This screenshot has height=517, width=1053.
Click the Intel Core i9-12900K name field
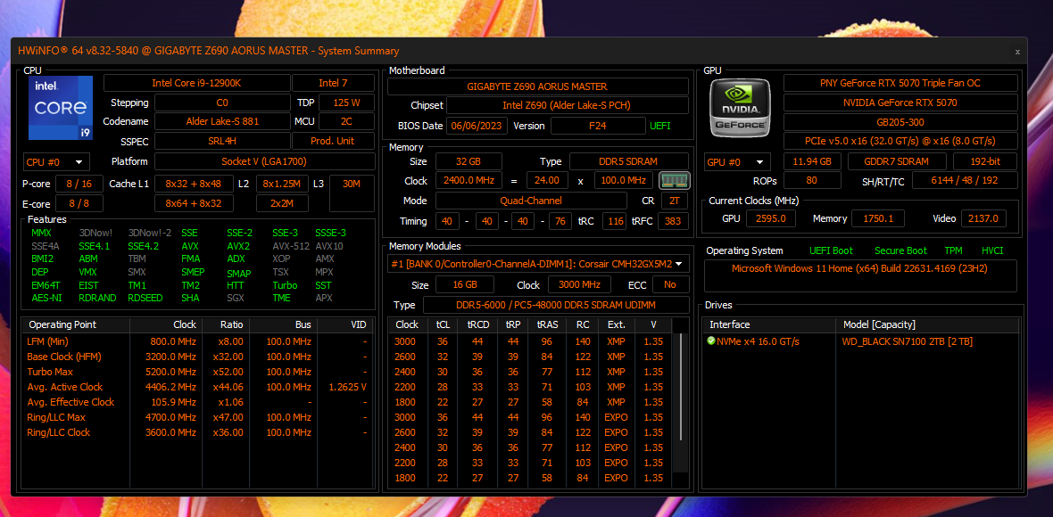pyautogui.click(x=196, y=83)
